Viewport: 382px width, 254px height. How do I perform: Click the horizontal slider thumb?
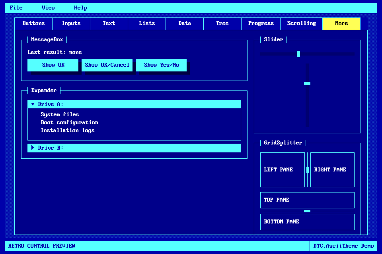(x=298, y=54)
